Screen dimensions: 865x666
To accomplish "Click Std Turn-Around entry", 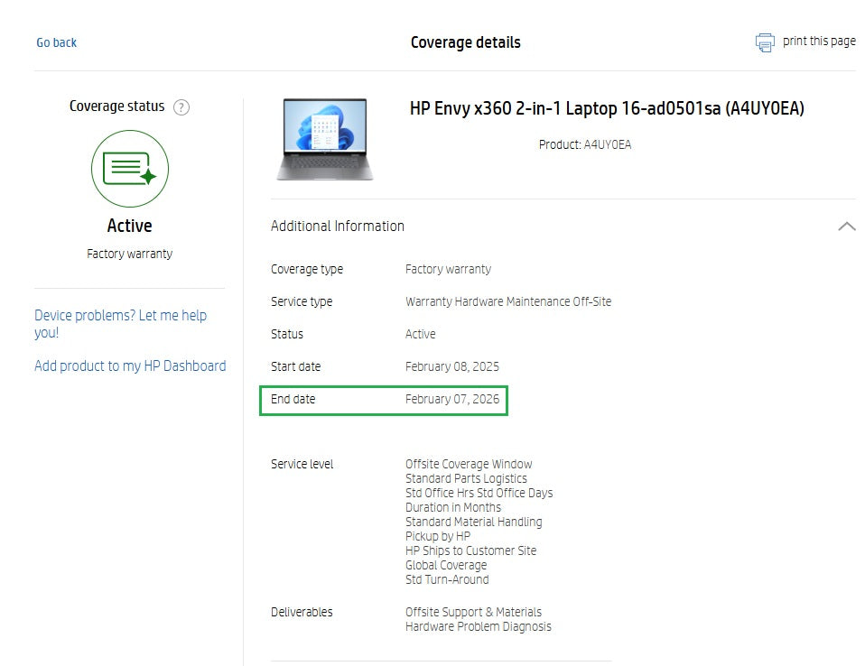I will [x=447, y=579].
